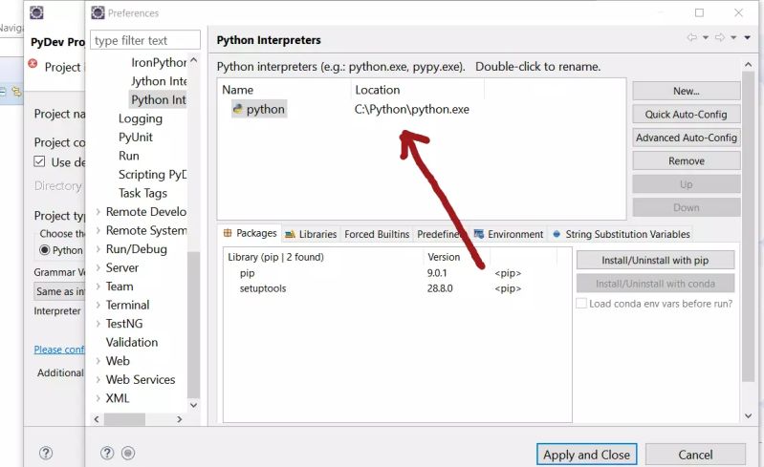Click the Remove interpreter button

coord(686,161)
